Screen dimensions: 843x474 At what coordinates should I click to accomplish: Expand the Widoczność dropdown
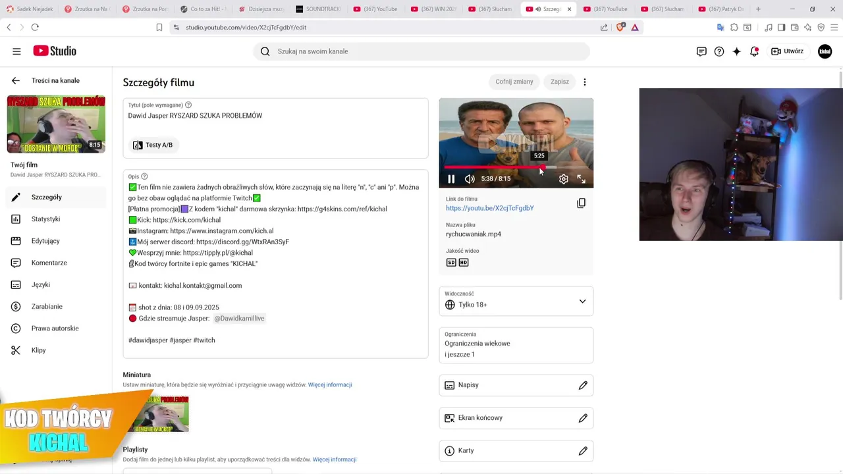click(516, 302)
